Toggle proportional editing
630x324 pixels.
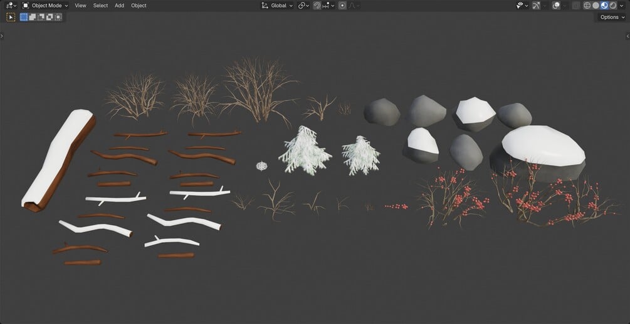click(x=342, y=6)
